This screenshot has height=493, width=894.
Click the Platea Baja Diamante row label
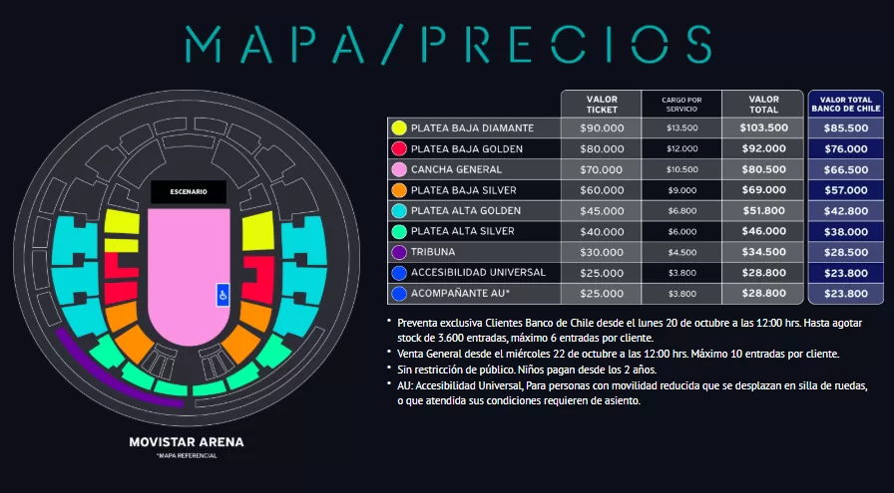(463, 128)
